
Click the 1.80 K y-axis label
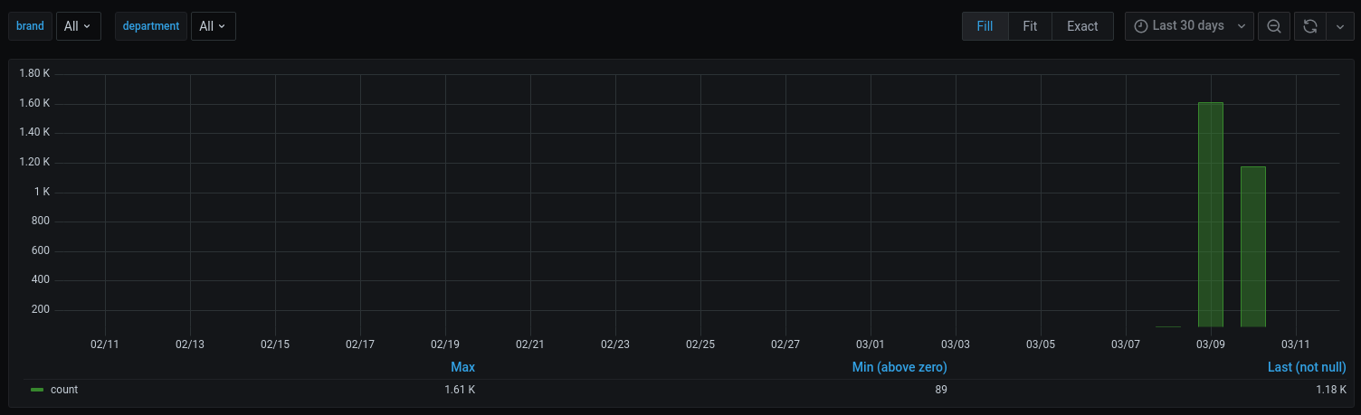pyautogui.click(x=34, y=73)
